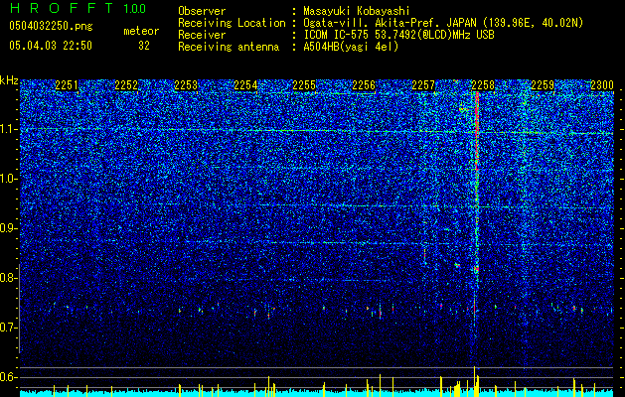Click the kHz axis unit label
Image resolution: width=625 pixels, height=397 pixels.
[9, 80]
